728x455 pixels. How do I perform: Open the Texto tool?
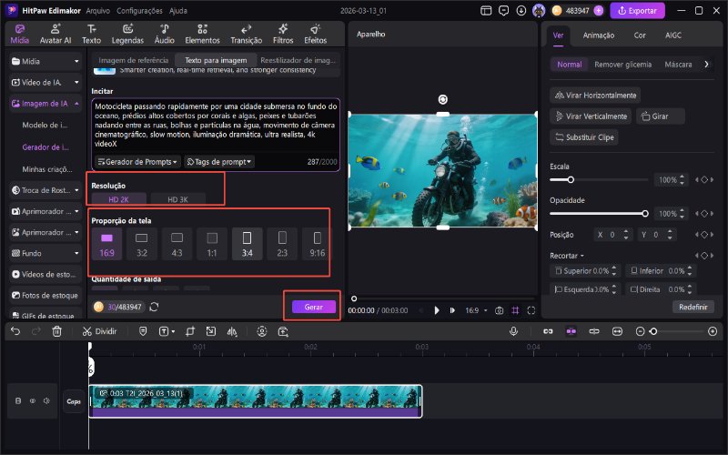click(x=92, y=34)
